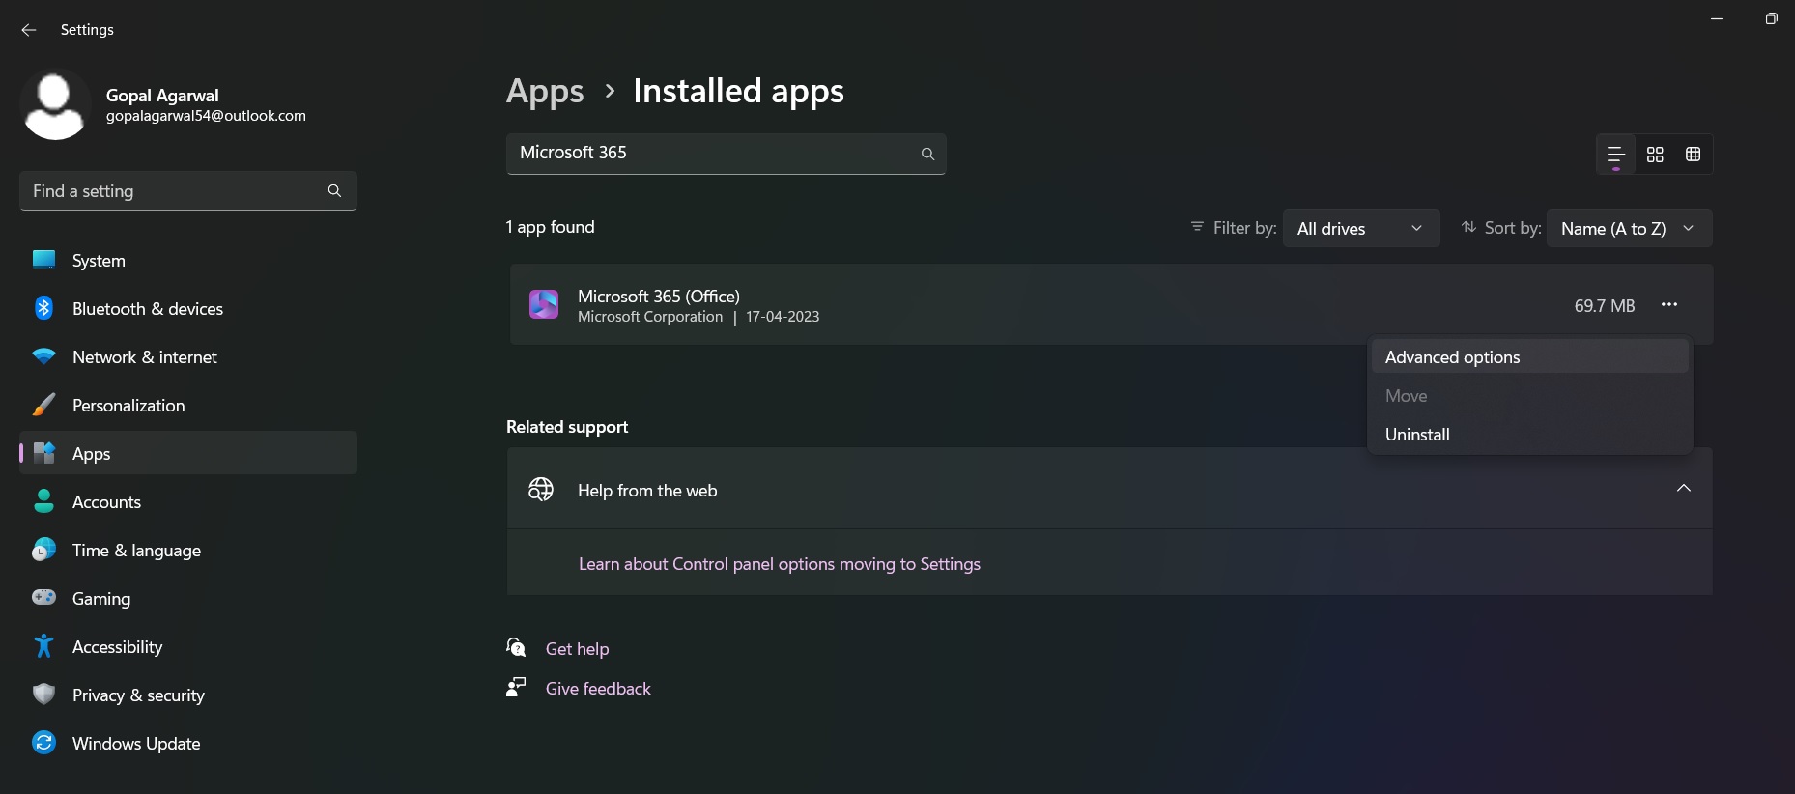
Task: Open the Sort by Name dropdown
Action: coord(1629,228)
